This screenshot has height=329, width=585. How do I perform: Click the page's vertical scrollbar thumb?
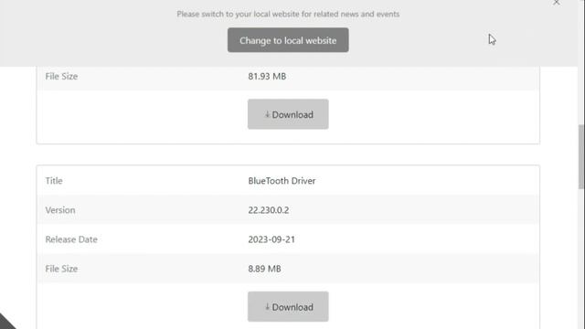coord(581,156)
